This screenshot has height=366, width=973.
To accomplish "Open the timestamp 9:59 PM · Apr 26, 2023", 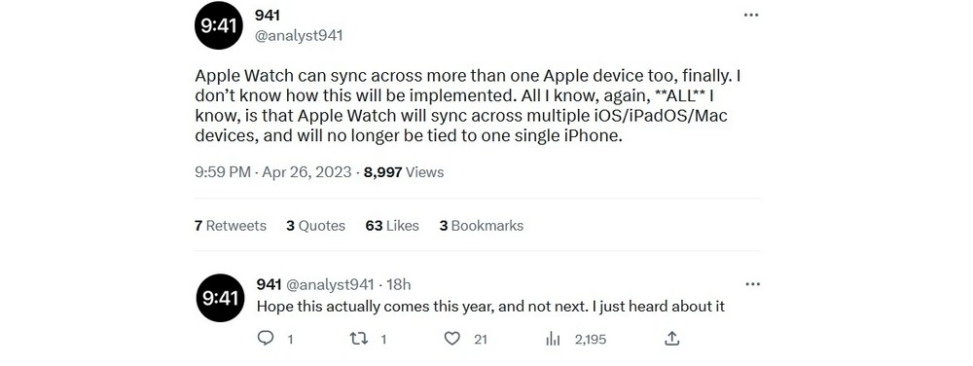I will [273, 172].
